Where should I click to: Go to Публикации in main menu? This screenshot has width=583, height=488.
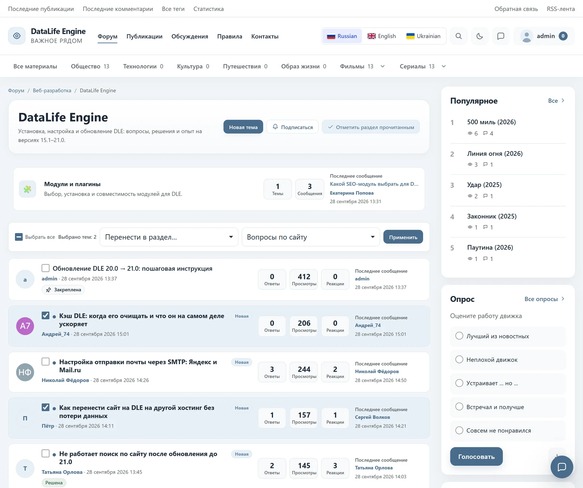[x=144, y=36]
